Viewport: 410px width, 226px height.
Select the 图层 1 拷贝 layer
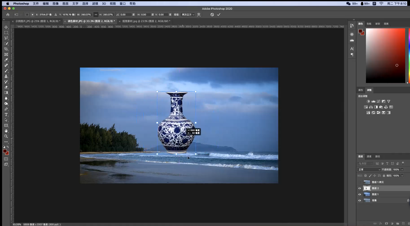(378, 182)
